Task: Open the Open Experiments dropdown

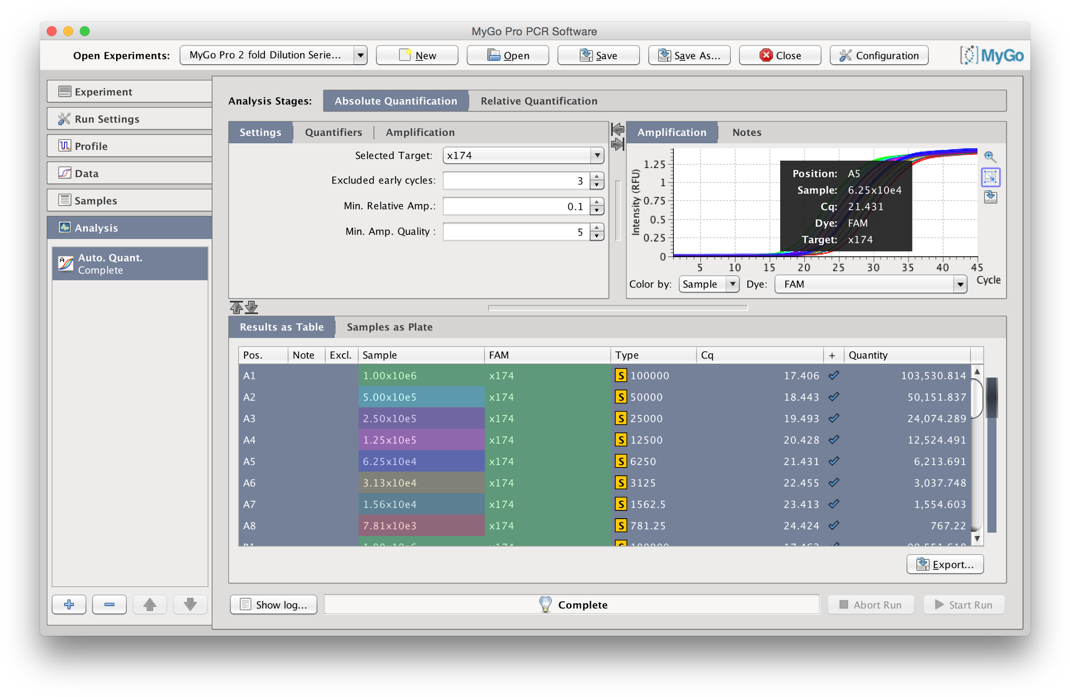Action: pyautogui.click(x=273, y=55)
